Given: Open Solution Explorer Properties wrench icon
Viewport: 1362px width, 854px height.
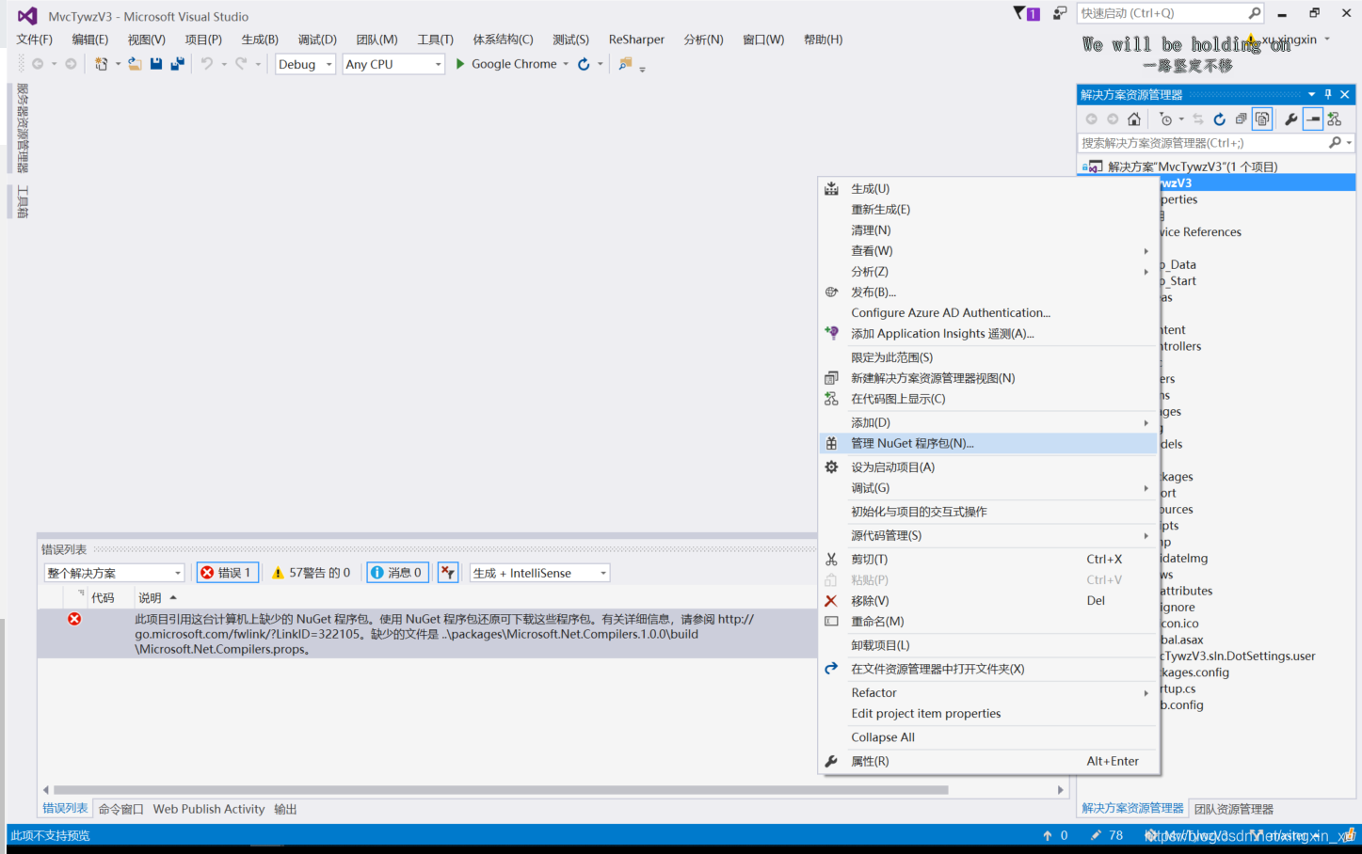Looking at the screenshot, I should 1290,119.
